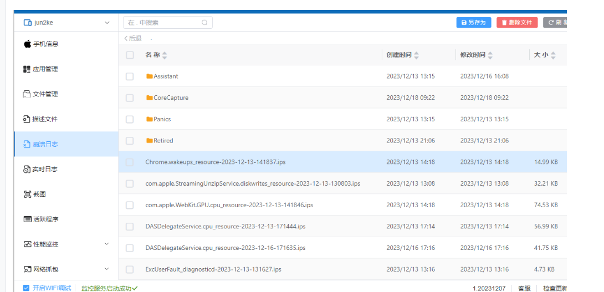Check the Retired folder checkbox
604x292 pixels.
[x=130, y=141]
